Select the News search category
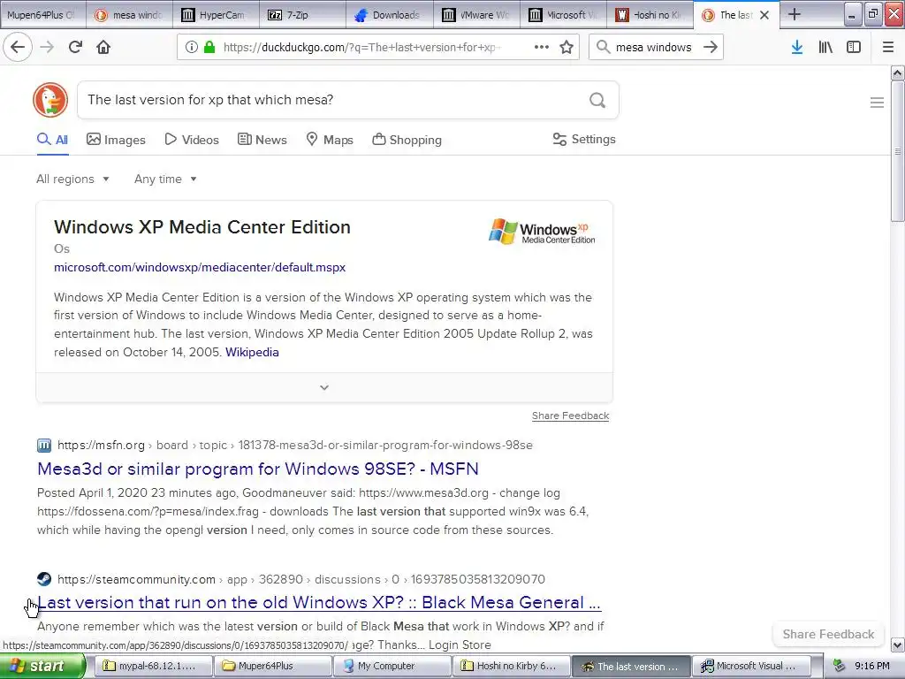The image size is (905, 679). pos(262,140)
